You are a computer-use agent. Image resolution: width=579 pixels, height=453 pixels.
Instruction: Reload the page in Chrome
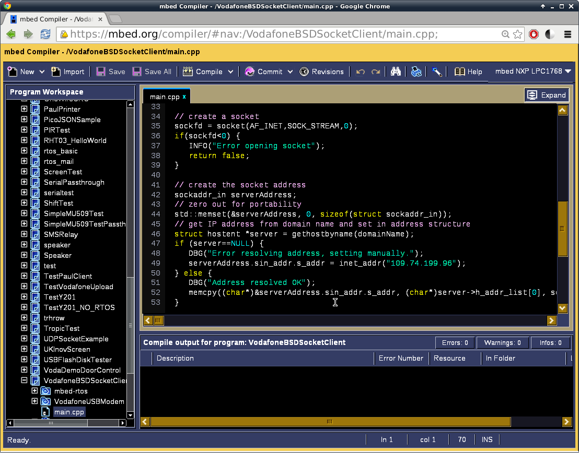[45, 34]
